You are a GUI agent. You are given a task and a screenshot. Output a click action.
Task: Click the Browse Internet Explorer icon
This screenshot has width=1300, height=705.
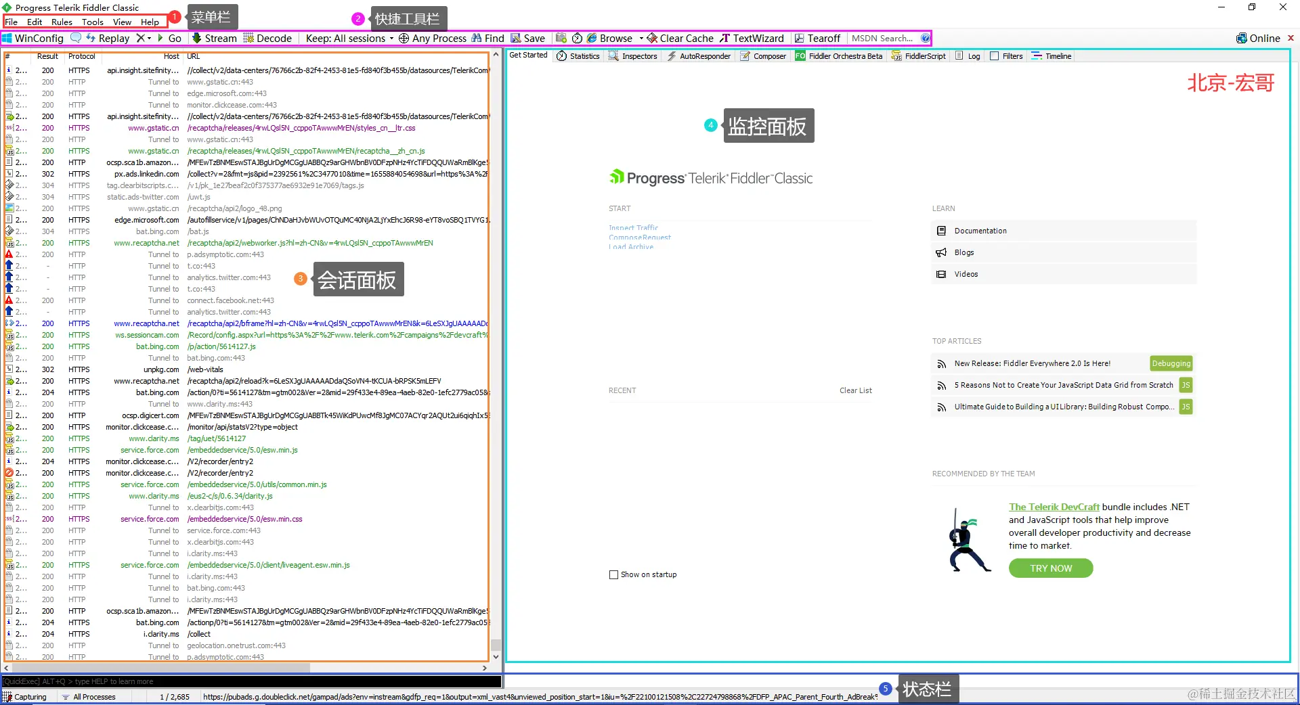click(592, 39)
